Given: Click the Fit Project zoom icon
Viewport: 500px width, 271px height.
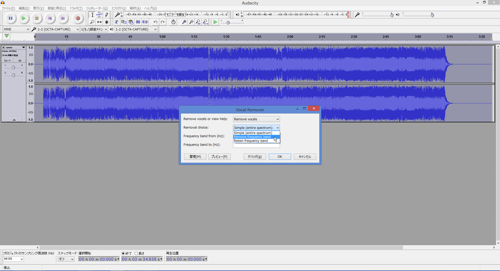Looking at the screenshot, I should click(206, 22).
